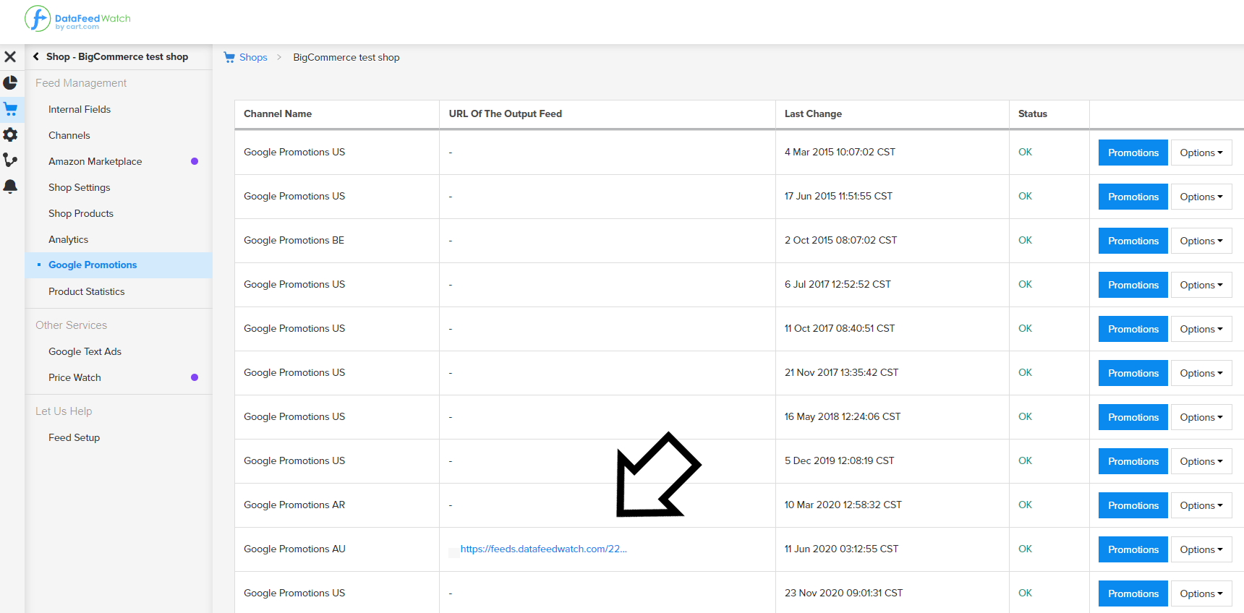Click Promotions for Google Promotions BE
The height and width of the screenshot is (613, 1244).
pyautogui.click(x=1133, y=241)
